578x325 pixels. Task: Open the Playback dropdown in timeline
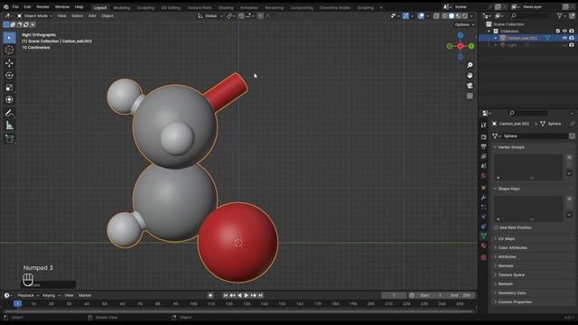coord(28,295)
